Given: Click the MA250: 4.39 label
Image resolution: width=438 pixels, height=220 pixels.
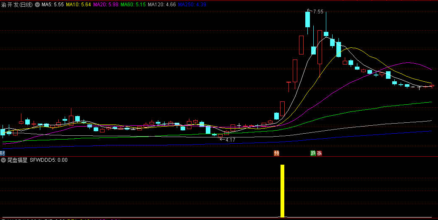Looking at the screenshot, I should click(192, 5).
